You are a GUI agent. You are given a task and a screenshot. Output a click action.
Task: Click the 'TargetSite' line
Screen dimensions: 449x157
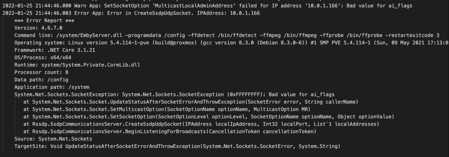[177, 146]
